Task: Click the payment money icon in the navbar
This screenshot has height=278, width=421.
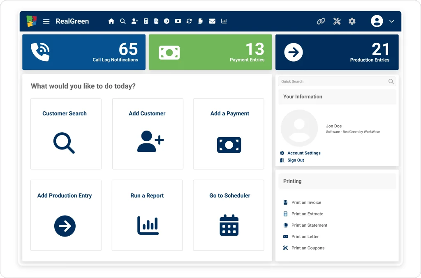Action: point(178,21)
